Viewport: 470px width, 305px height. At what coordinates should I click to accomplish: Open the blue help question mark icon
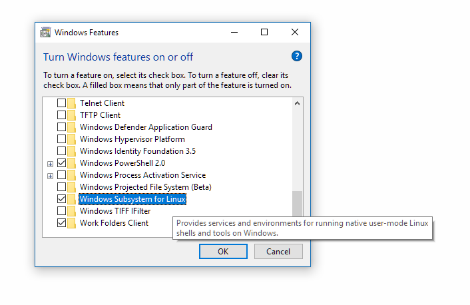(x=297, y=56)
